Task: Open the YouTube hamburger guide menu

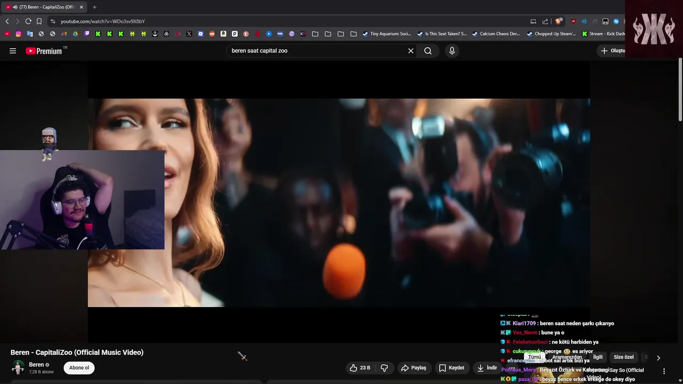Action: [x=13, y=51]
